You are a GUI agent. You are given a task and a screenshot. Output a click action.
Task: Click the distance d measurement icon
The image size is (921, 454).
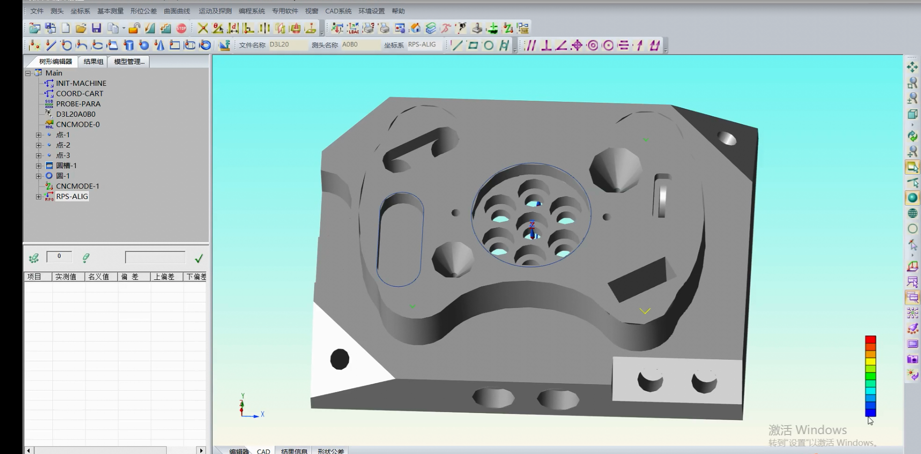point(233,28)
